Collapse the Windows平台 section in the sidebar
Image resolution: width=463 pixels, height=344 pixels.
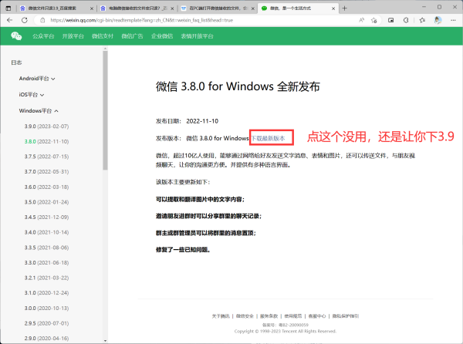click(39, 111)
